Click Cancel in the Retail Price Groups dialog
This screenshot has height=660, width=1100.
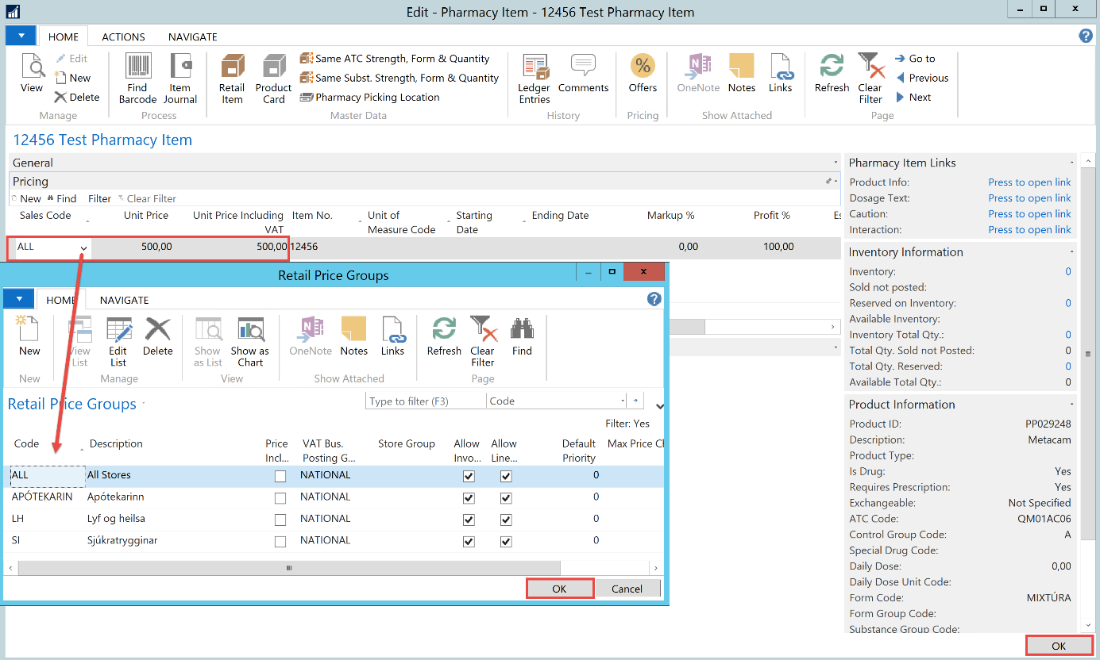click(x=627, y=589)
